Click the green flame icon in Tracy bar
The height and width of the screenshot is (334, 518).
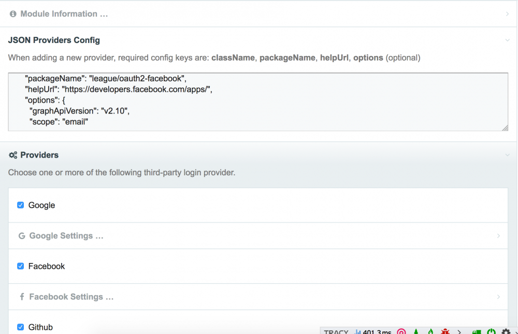(x=430, y=331)
